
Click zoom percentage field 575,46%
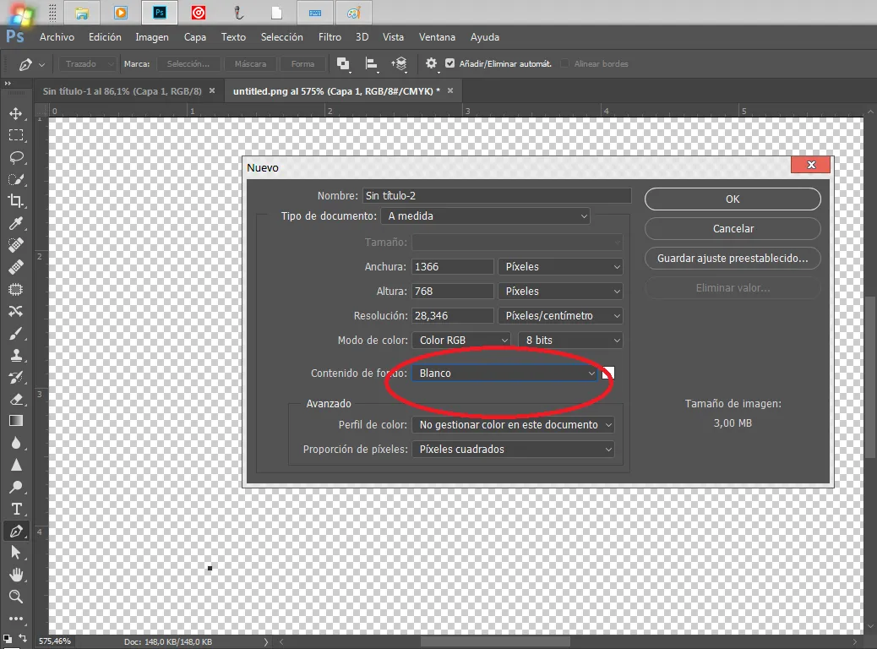(55, 641)
